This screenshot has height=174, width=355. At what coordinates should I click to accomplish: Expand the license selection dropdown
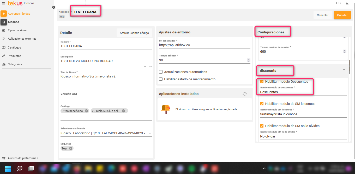point(150,133)
